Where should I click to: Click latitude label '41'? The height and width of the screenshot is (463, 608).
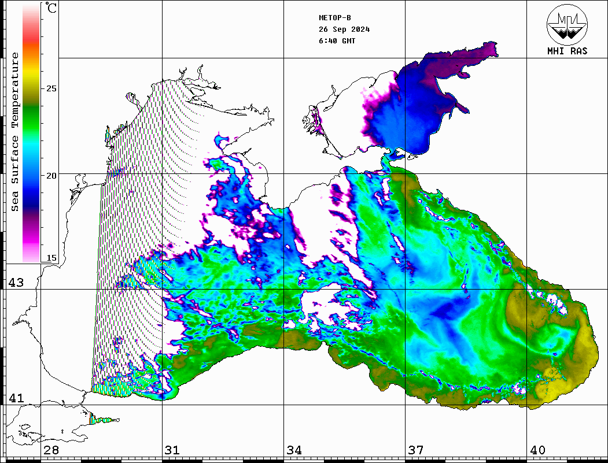pyautogui.click(x=16, y=398)
